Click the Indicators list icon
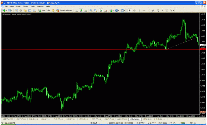The height and width of the screenshot is (125, 207). [111, 11]
